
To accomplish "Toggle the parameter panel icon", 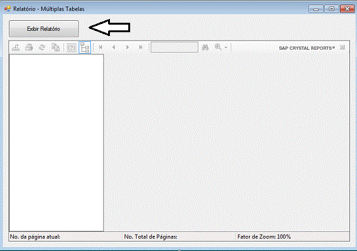I will point(71,47).
